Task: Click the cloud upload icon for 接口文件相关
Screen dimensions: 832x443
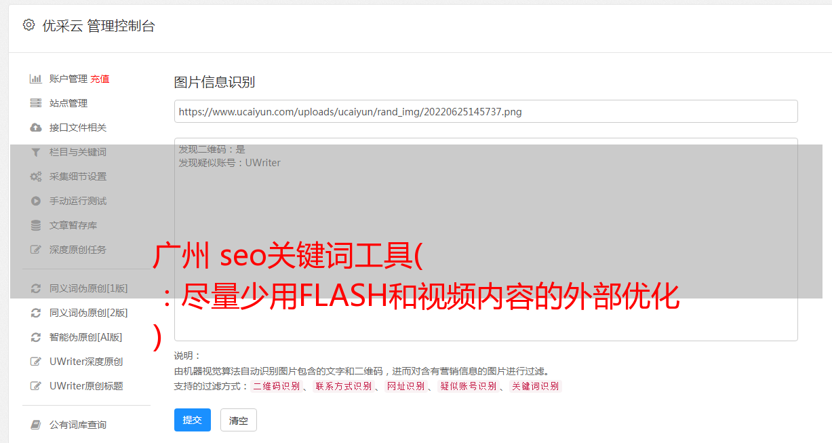Action: (36, 128)
